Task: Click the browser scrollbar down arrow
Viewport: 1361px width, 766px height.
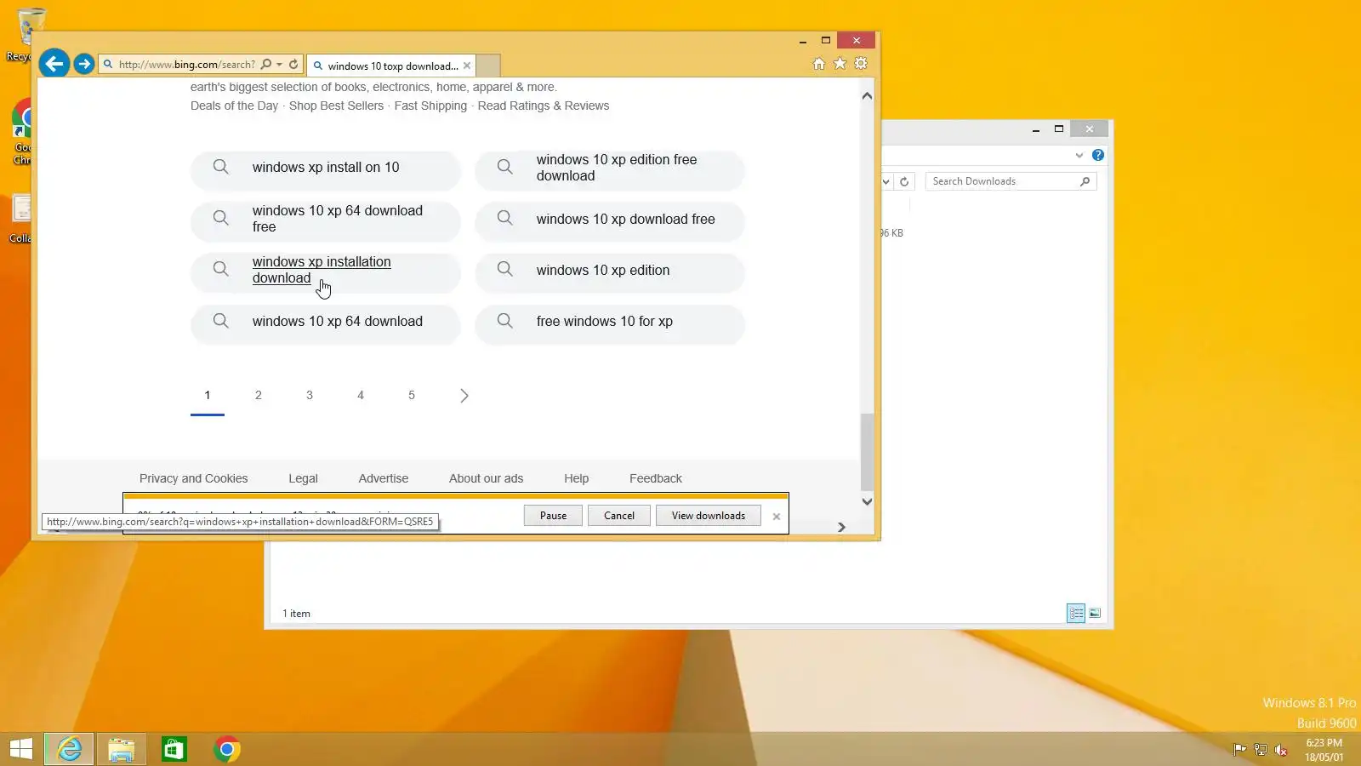Action: (867, 501)
